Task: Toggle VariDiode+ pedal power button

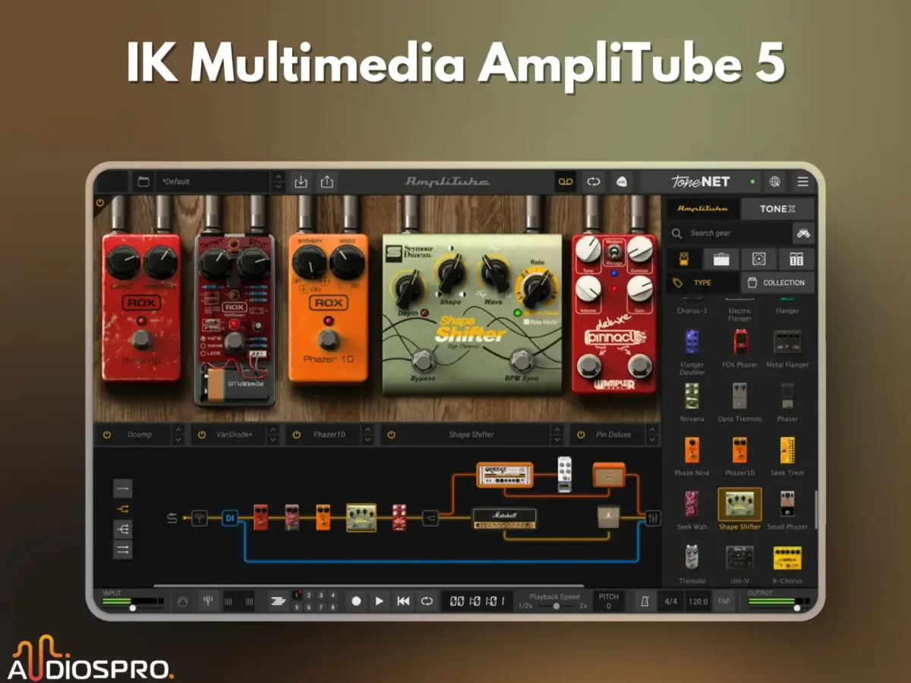Action: coord(201,435)
